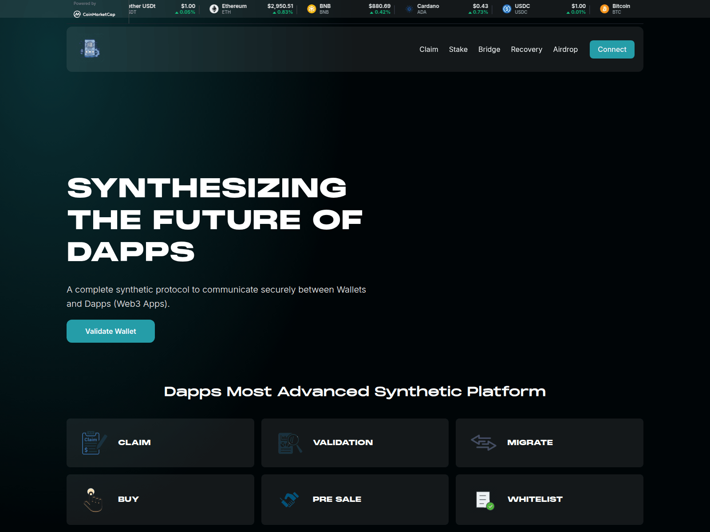The image size is (710, 532).
Task: Click the USDC coin icon in ticker
Action: [x=507, y=9]
